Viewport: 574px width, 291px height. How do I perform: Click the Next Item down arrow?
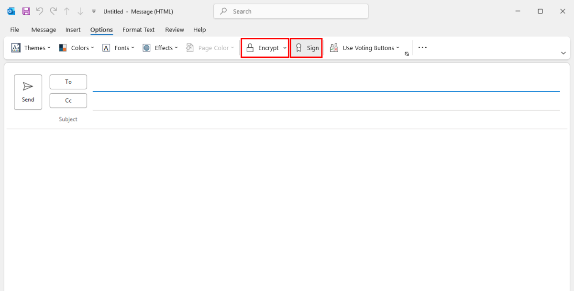coord(80,11)
